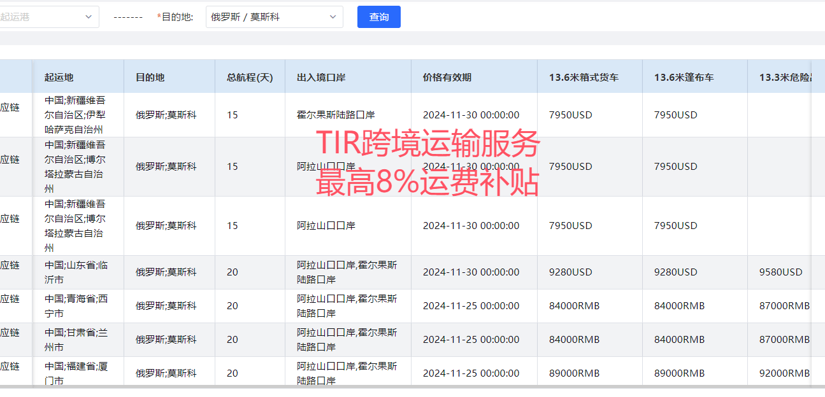
Task: Click the 霍尔果斯陆路口岸 cell in first row
Action: pyautogui.click(x=336, y=115)
